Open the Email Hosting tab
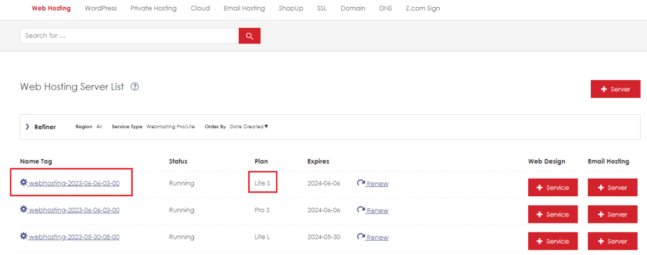This screenshot has height=255, width=647. (245, 8)
